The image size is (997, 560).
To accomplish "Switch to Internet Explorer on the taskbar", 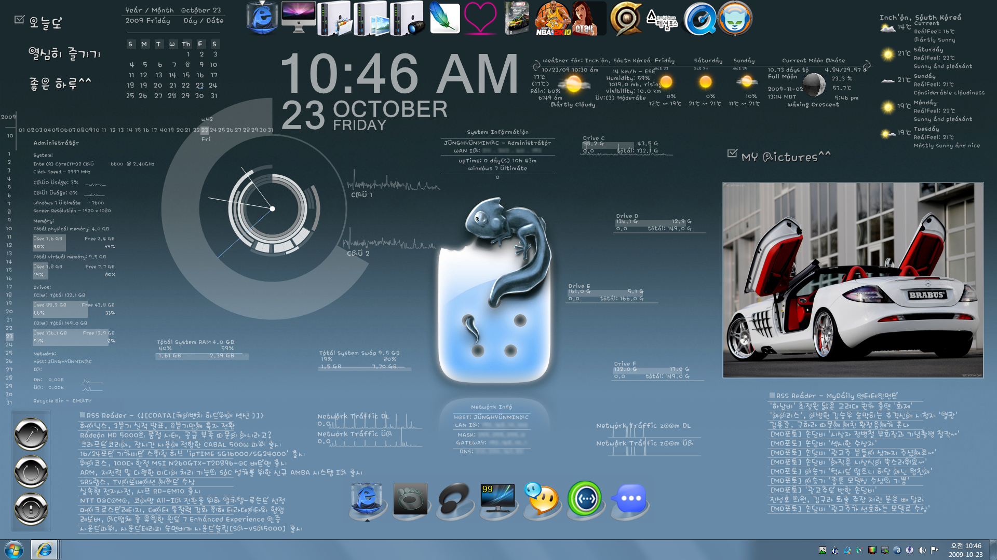I will (44, 550).
